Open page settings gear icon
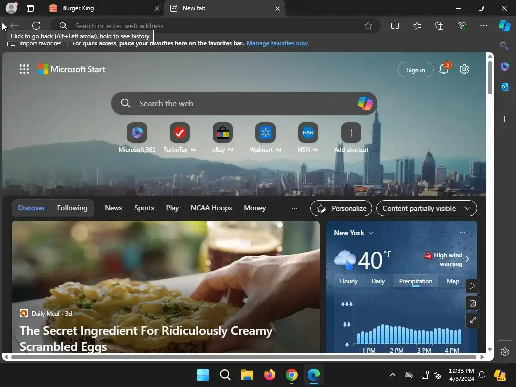This screenshot has height=387, width=516. coord(464,69)
